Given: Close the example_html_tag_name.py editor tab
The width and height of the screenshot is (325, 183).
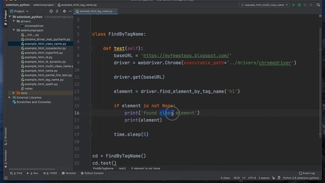Looking at the screenshot, I should [115, 11].
